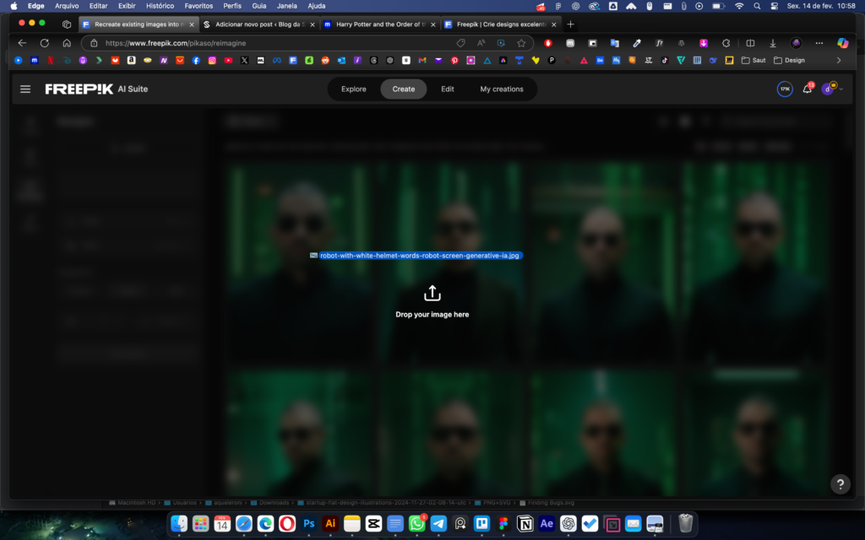865x540 pixels.
Task: Open the Histórico menu in the menu bar
Action: point(160,6)
